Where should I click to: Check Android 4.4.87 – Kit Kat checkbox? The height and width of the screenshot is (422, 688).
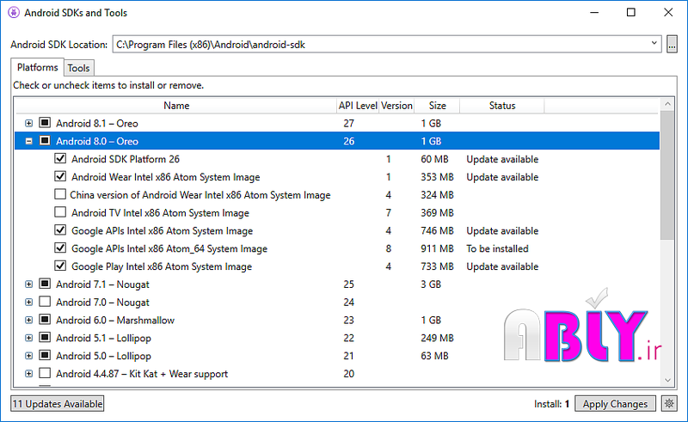(x=45, y=373)
